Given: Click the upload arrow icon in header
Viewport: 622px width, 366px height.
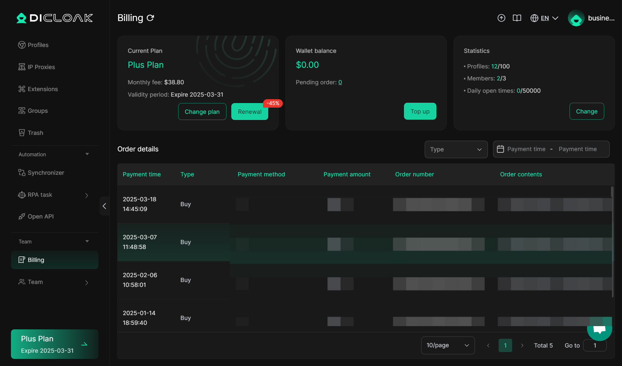Looking at the screenshot, I should tap(501, 18).
